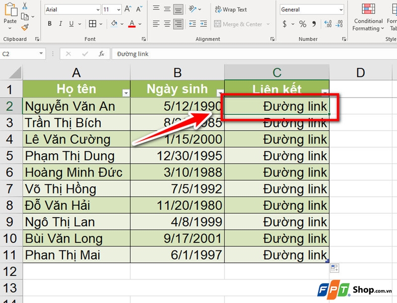Open the filter arrow on Liên kết column
397x303 pixels.
tap(326, 92)
